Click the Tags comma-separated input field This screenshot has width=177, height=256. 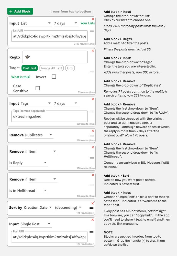pyautogui.click(x=49, y=116)
